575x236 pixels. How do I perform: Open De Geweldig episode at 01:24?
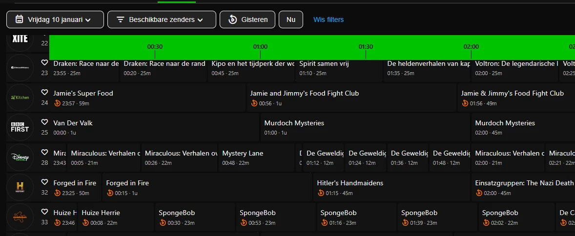point(366,157)
